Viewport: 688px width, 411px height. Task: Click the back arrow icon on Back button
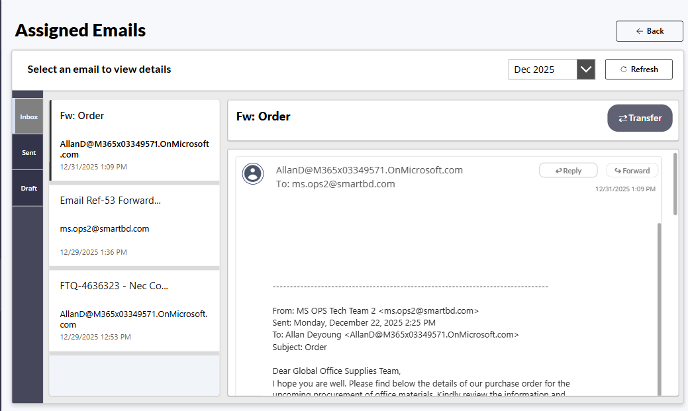[638, 30]
